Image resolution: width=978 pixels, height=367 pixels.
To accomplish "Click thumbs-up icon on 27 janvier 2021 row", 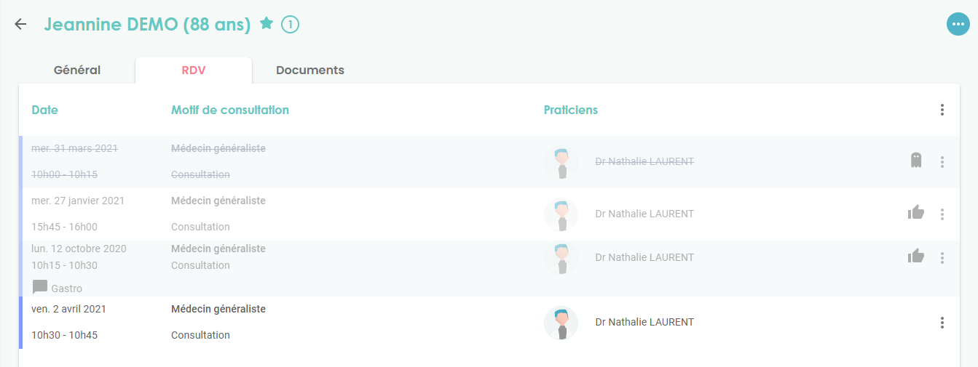I will coord(915,212).
